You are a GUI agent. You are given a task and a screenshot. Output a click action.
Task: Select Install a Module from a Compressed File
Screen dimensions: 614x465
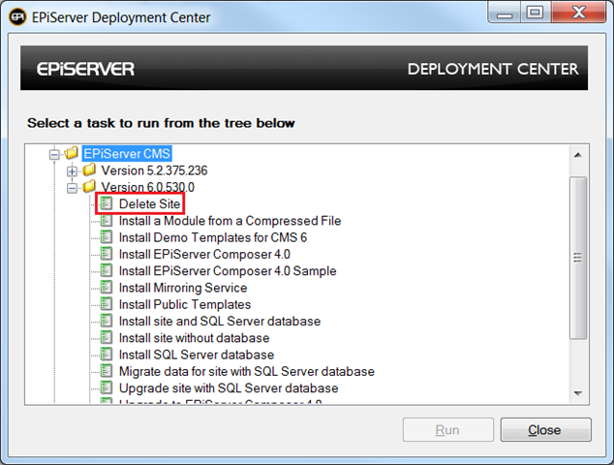click(x=230, y=221)
